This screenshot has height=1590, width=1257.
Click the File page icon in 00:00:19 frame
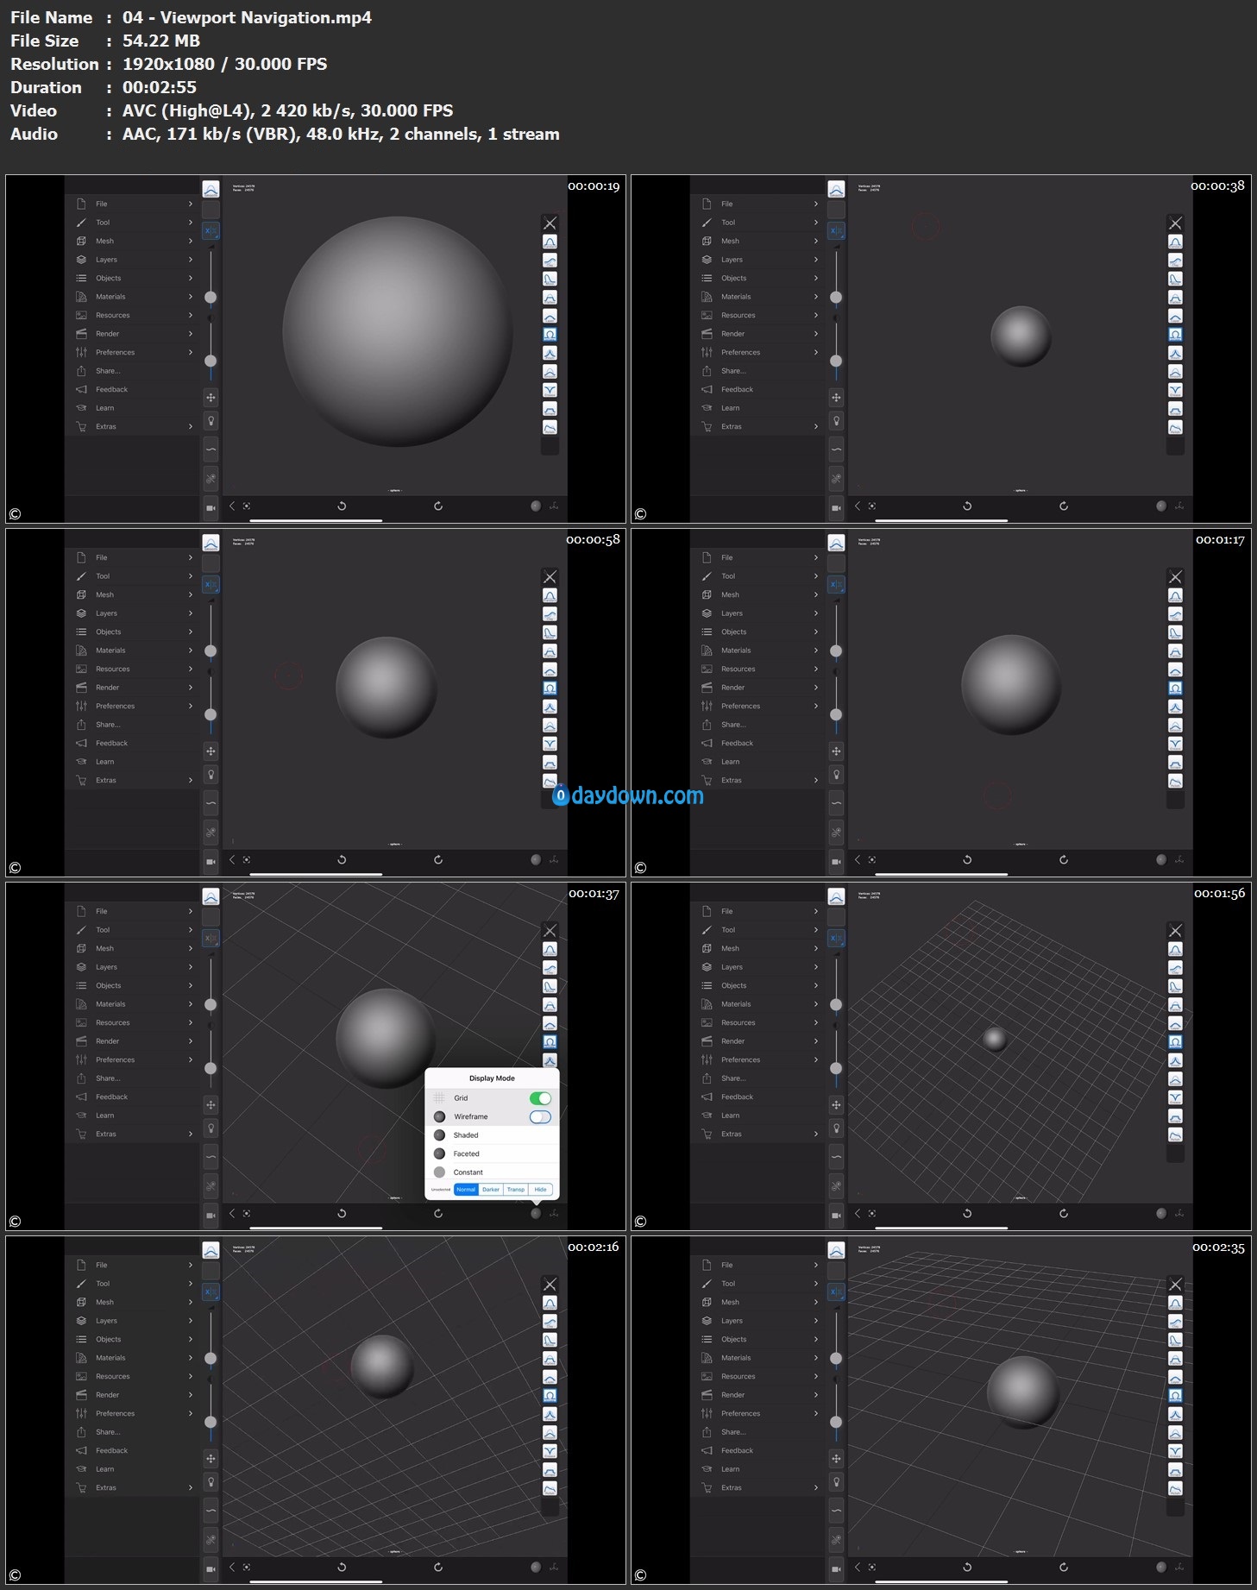pos(81,204)
